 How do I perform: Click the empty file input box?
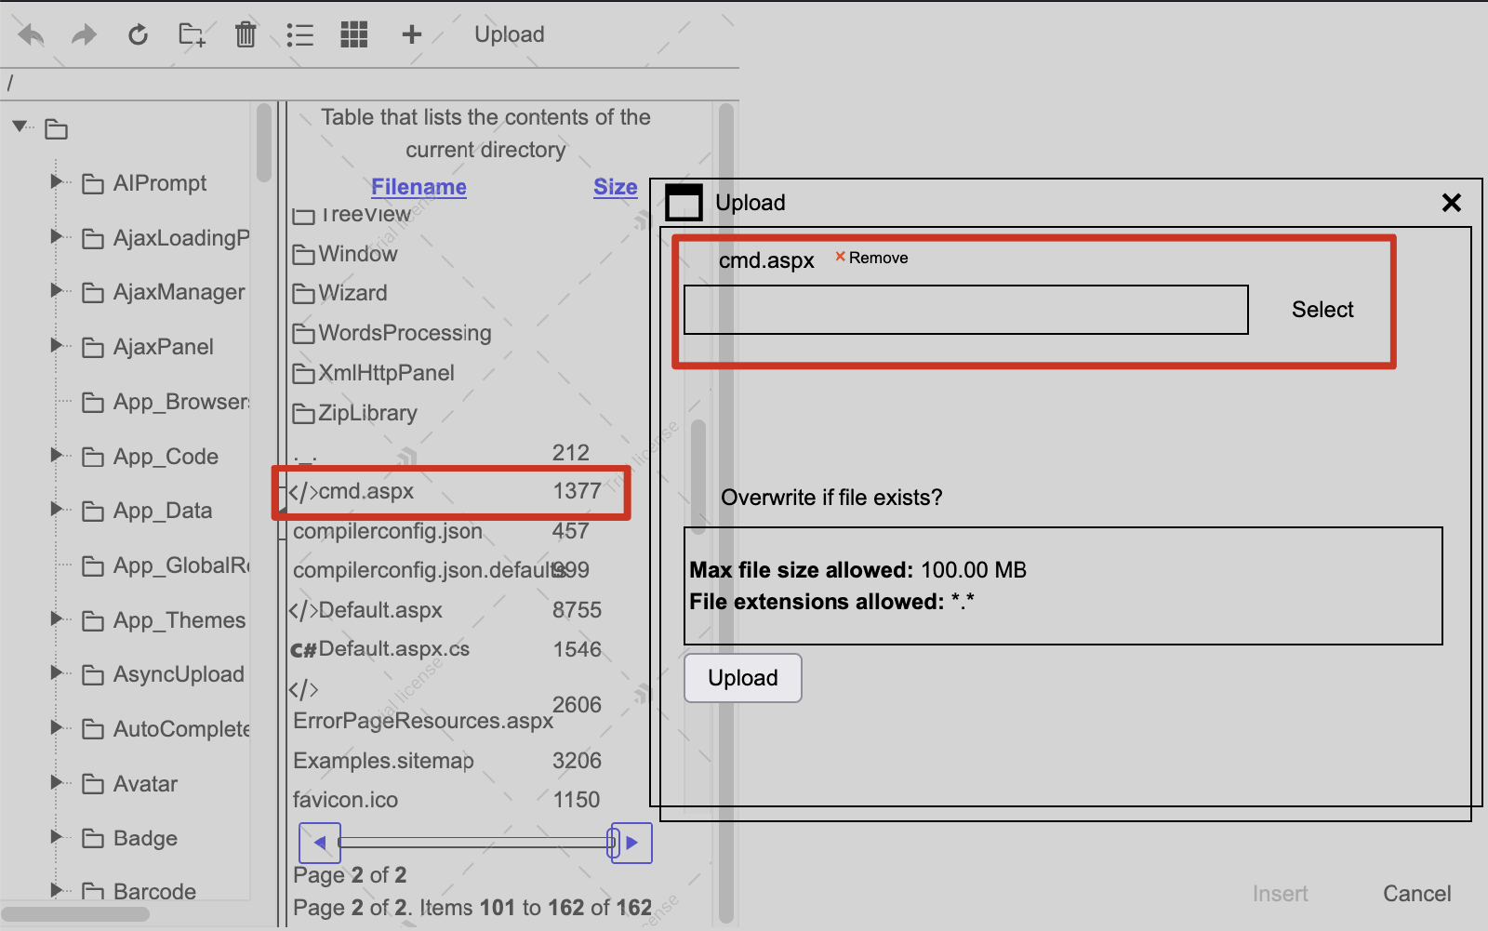pyautogui.click(x=966, y=310)
